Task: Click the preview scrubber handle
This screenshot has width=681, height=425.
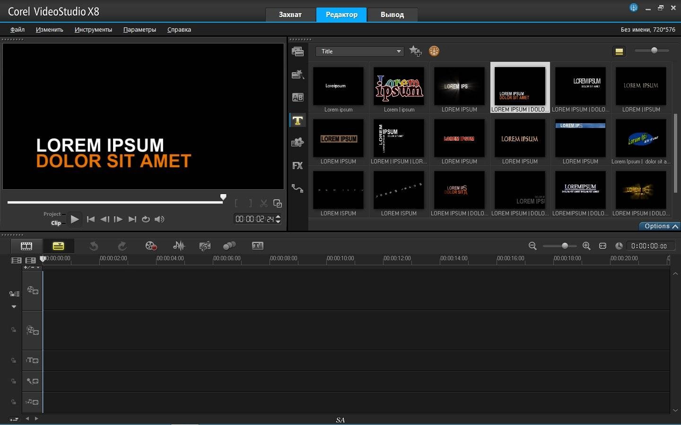Action: point(223,197)
